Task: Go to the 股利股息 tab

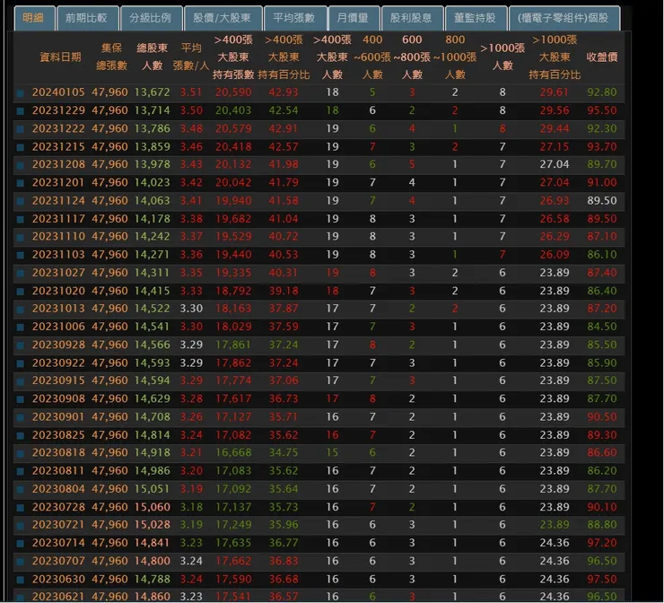Action: [412, 18]
